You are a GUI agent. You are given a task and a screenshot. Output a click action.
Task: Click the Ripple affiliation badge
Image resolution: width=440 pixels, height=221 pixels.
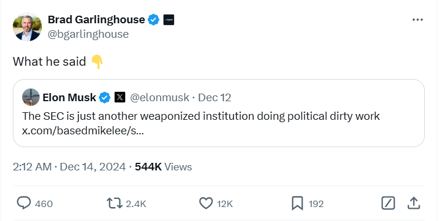169,20
